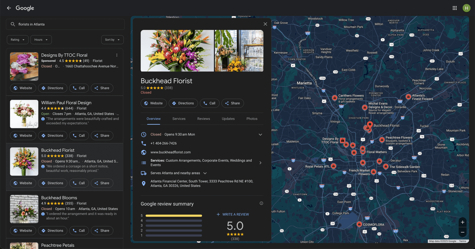Image resolution: width=475 pixels, height=249 pixels.
Task: Select Atlanta's Finest Flowers map pin
Action: pyautogui.click(x=408, y=97)
